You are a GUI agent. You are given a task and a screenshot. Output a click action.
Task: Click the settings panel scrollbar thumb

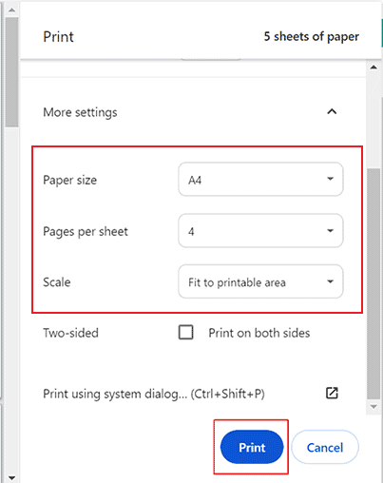[x=373, y=284]
